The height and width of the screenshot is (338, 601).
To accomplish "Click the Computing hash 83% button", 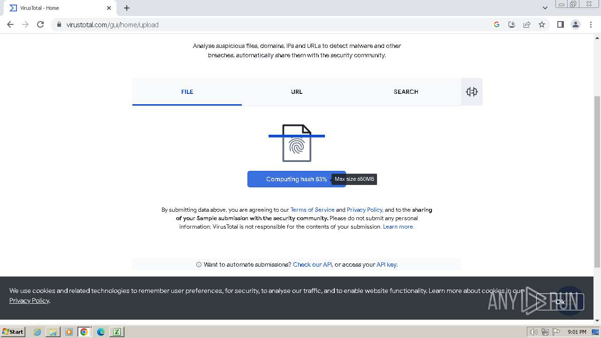I will 297,179.
